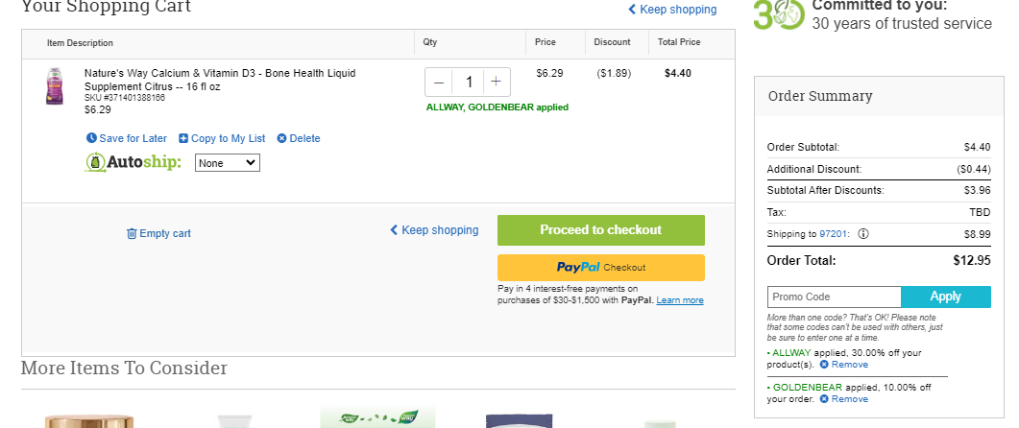Click the Save for Later clock icon

(91, 138)
